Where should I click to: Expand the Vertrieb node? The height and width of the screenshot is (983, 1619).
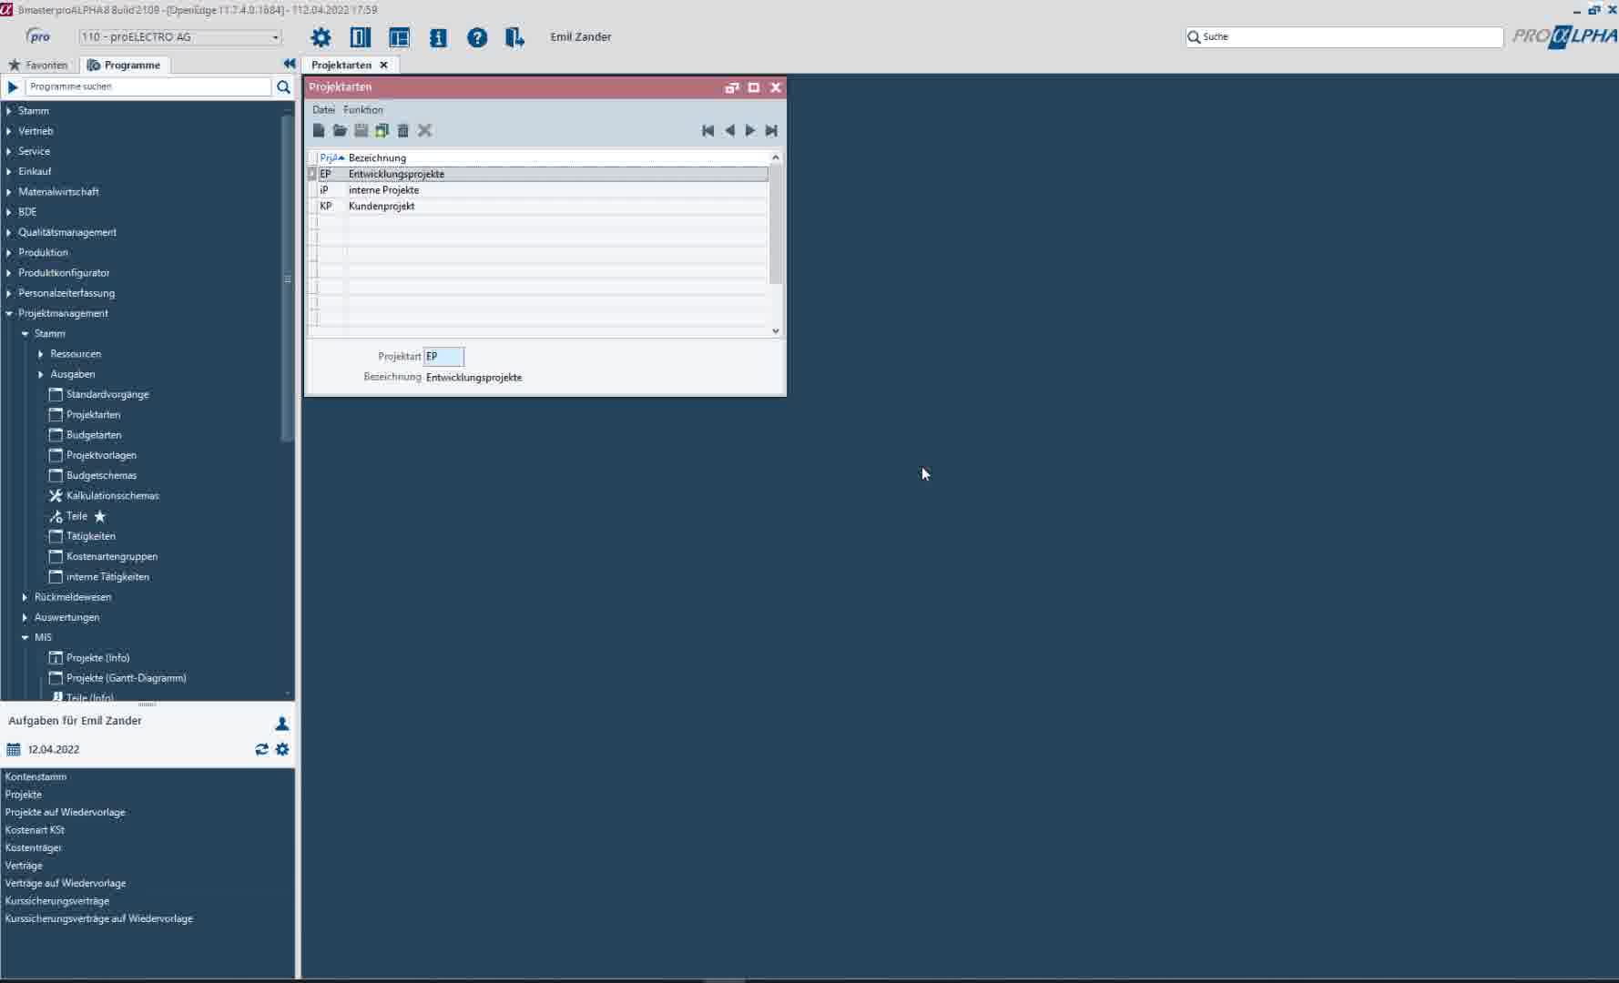[9, 131]
